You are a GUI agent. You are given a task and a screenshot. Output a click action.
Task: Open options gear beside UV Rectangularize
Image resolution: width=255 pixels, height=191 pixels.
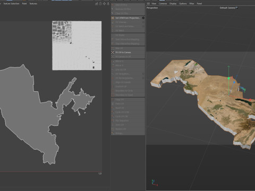[x=143, y=78]
